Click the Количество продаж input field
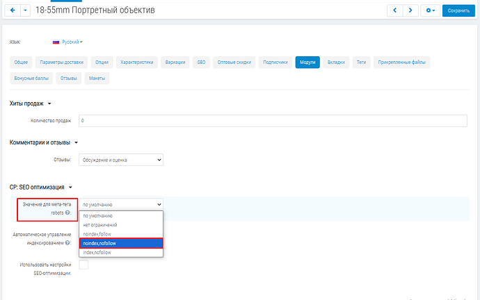 point(273,121)
